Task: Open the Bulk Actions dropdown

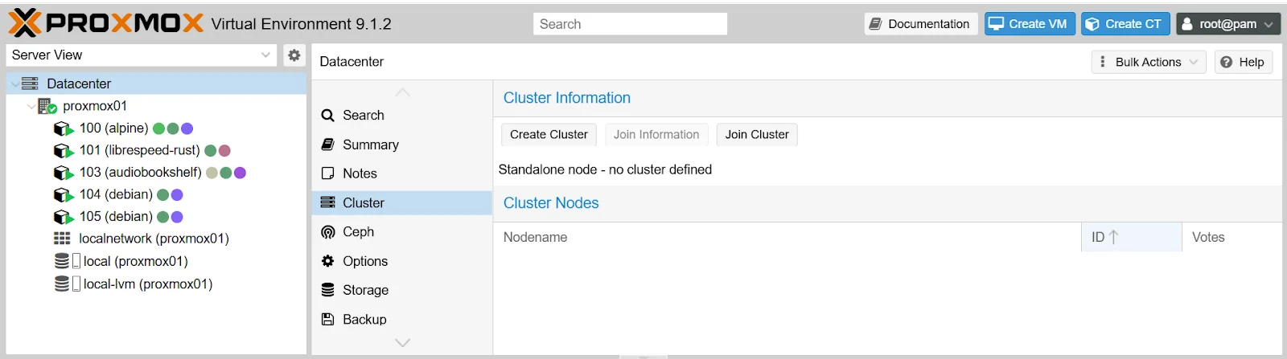Action: (x=1149, y=62)
